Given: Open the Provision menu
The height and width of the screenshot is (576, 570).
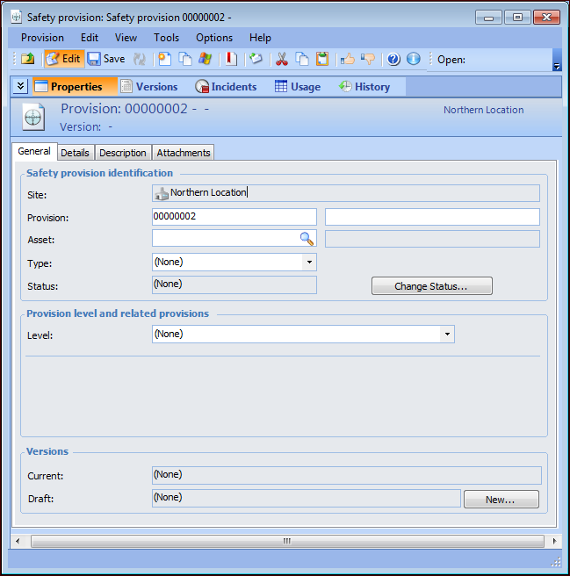Looking at the screenshot, I should [x=42, y=38].
